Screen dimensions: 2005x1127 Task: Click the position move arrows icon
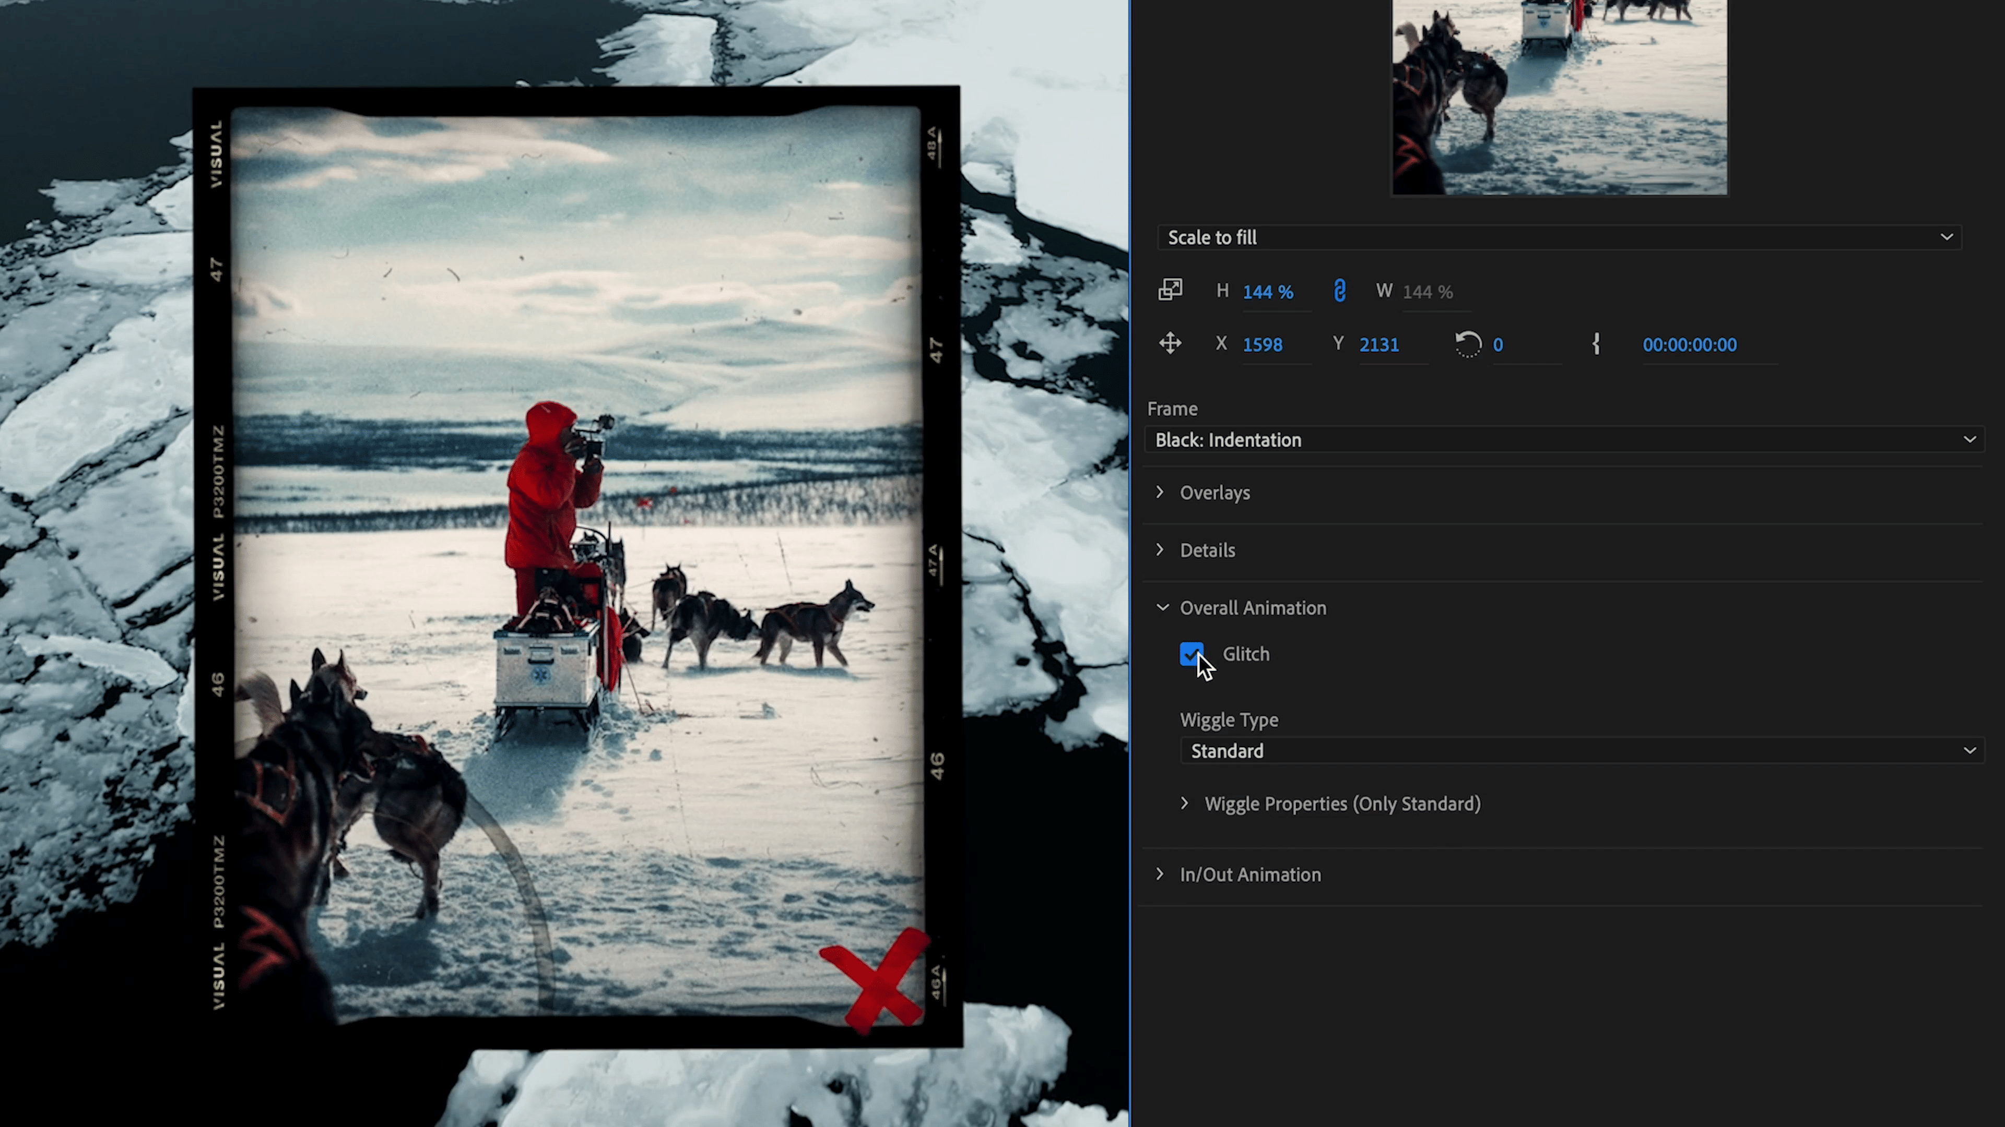[x=1170, y=344]
